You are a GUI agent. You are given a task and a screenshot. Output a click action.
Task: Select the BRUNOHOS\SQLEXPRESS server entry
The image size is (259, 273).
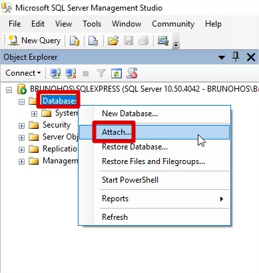(144, 89)
